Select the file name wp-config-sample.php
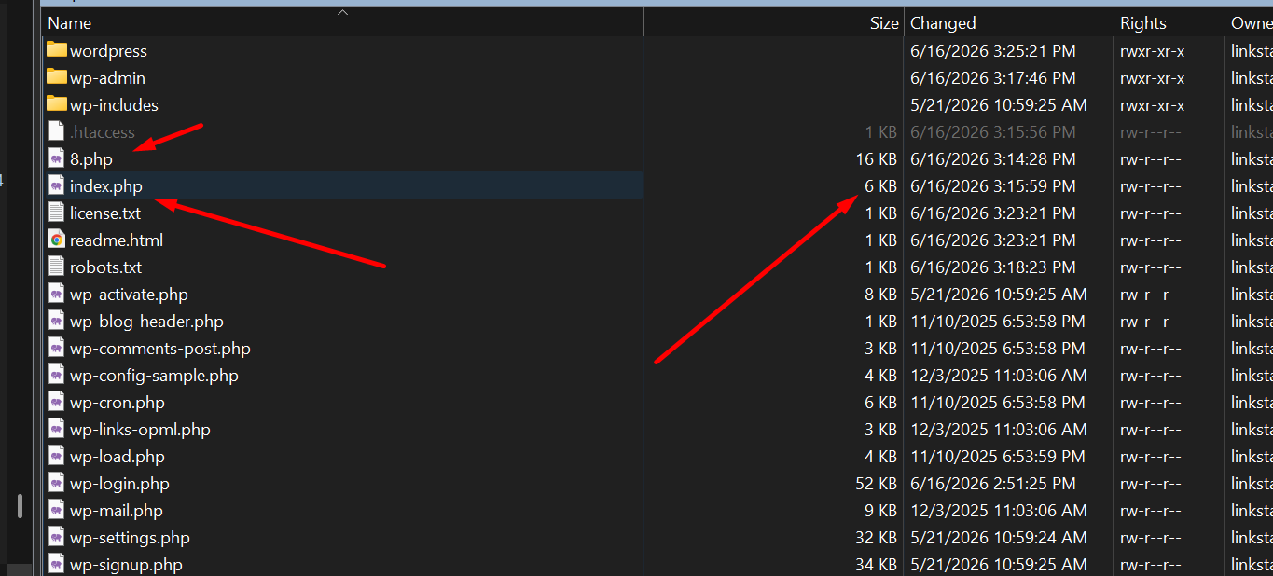1273x576 pixels. (x=154, y=376)
